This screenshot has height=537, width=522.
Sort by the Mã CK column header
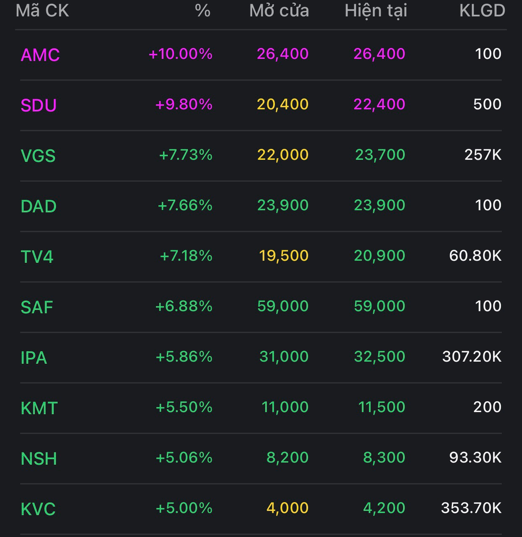click(42, 10)
